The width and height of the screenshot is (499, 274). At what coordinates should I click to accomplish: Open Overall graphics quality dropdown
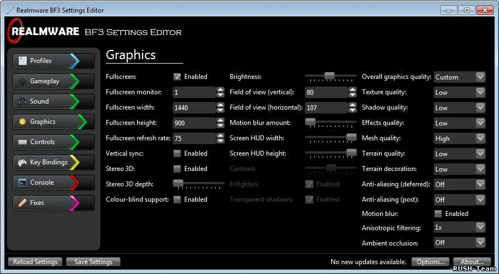[460, 77]
